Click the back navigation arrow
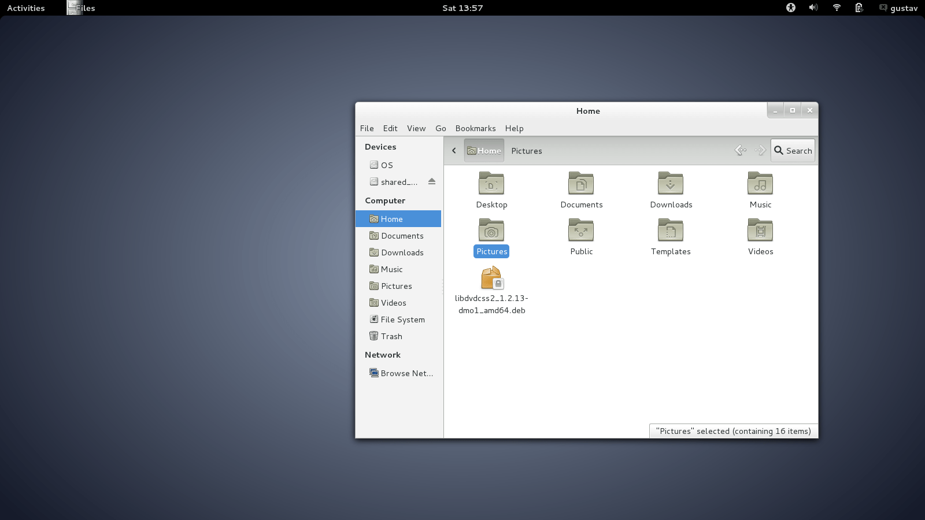 [454, 150]
